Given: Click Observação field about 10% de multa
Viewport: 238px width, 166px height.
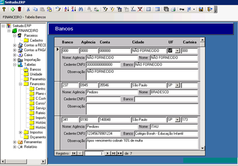Looking at the screenshot, I should [x=142, y=143].
